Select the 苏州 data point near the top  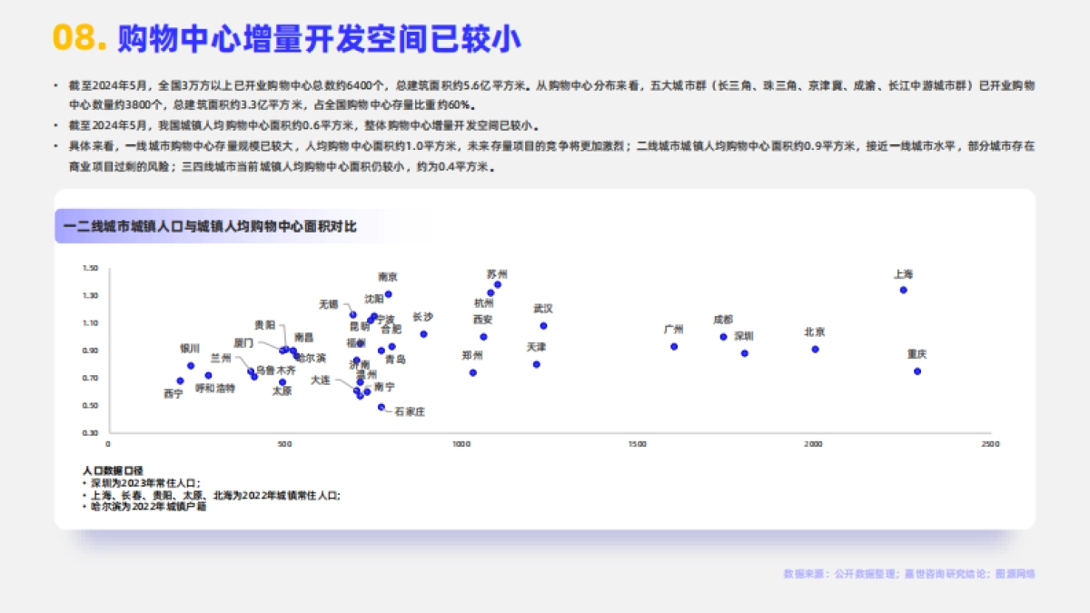tap(497, 284)
